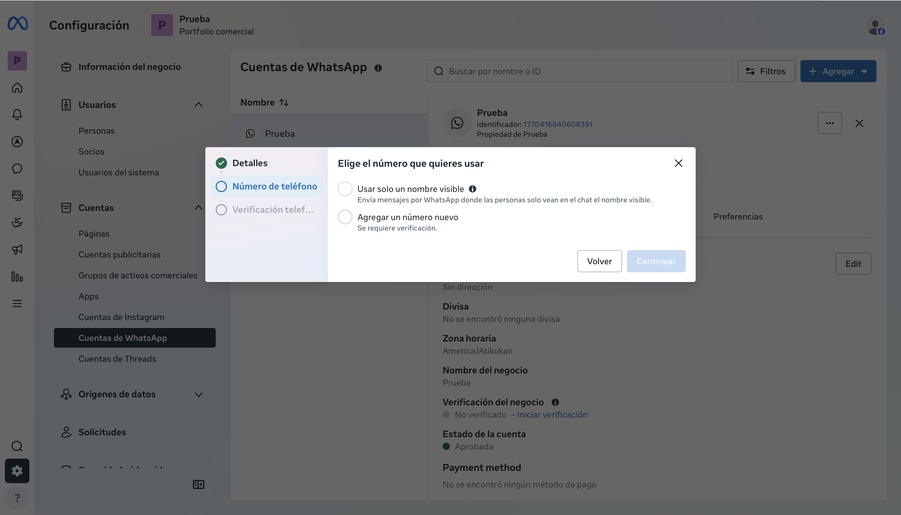Click the Volver button

(x=599, y=261)
